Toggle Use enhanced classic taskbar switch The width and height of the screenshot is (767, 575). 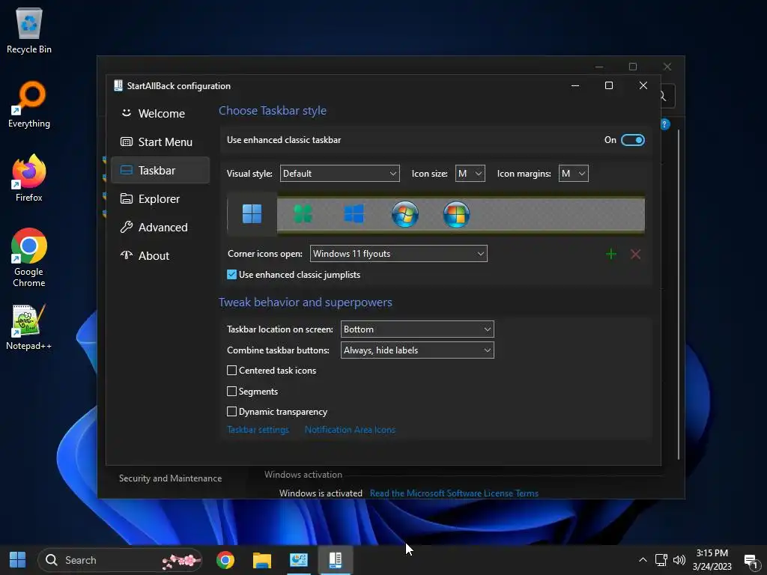tap(632, 140)
